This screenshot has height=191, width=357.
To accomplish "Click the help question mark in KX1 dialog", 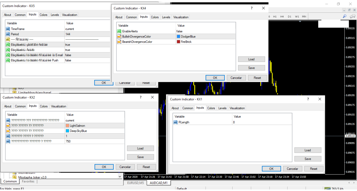I will 308,99.
